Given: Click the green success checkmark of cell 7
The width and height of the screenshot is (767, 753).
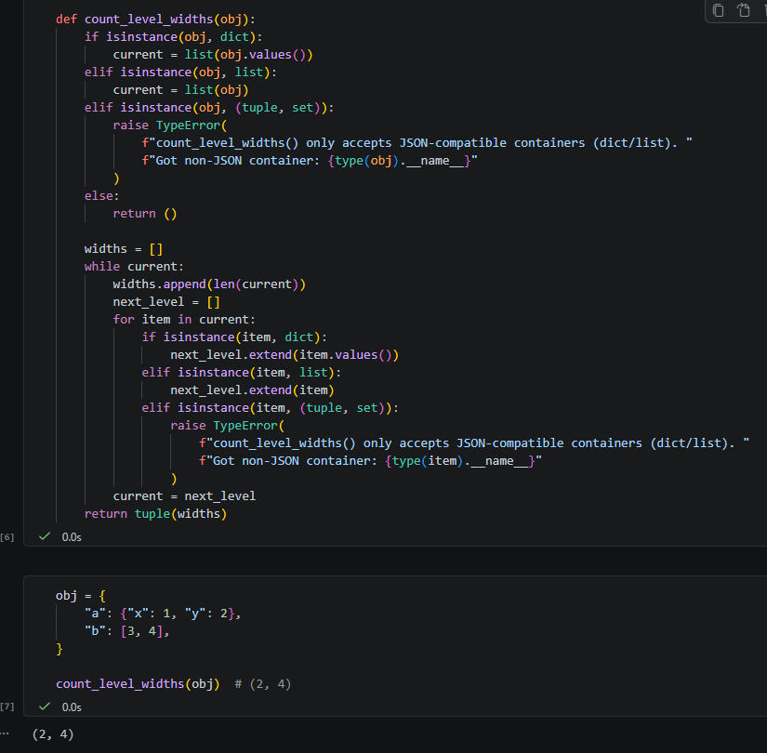Looking at the screenshot, I should click(45, 706).
